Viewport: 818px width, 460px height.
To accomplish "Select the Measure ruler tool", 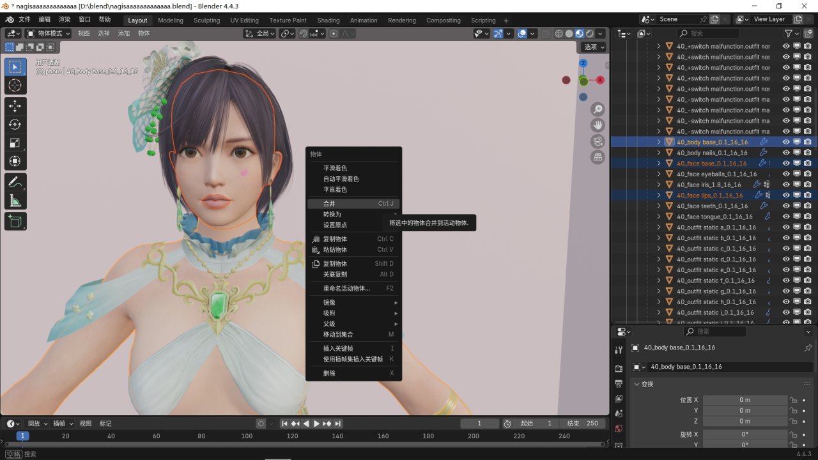I will click(x=15, y=201).
